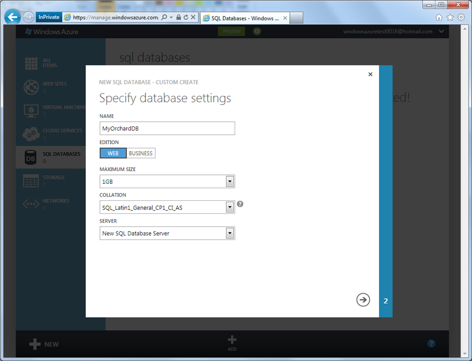Refresh the page using the address bar icon
This screenshot has height=361, width=472.
(186, 17)
